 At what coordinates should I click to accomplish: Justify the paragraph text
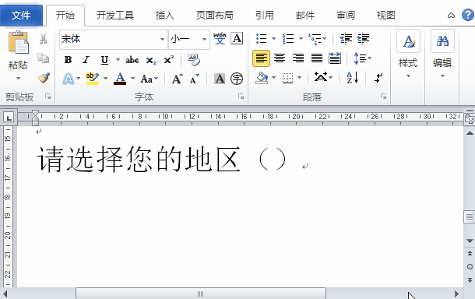[x=317, y=58]
